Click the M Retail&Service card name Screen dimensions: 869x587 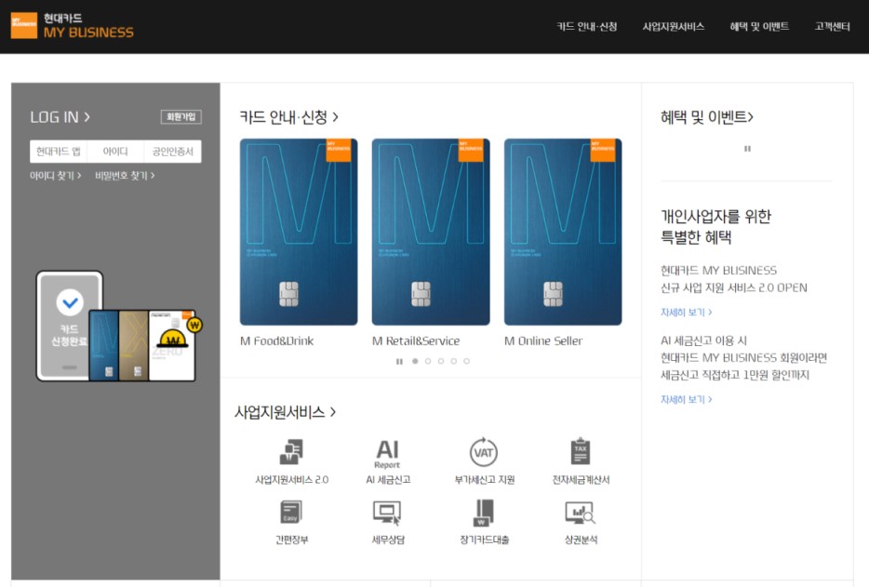pyautogui.click(x=416, y=340)
